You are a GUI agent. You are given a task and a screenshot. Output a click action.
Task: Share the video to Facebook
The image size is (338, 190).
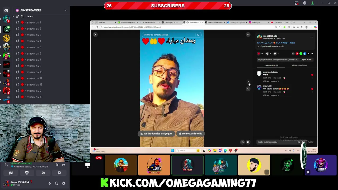304,54
